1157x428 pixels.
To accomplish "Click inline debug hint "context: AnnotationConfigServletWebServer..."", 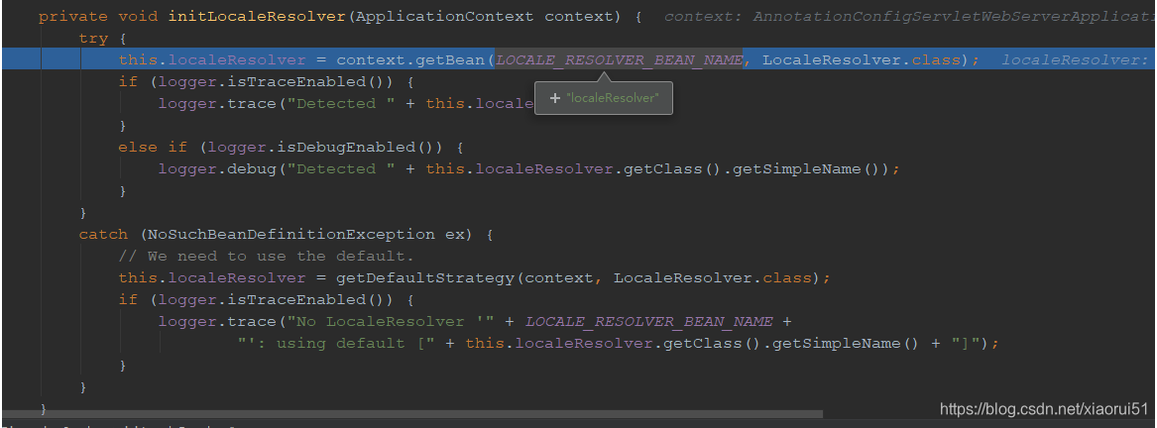I will click(910, 16).
